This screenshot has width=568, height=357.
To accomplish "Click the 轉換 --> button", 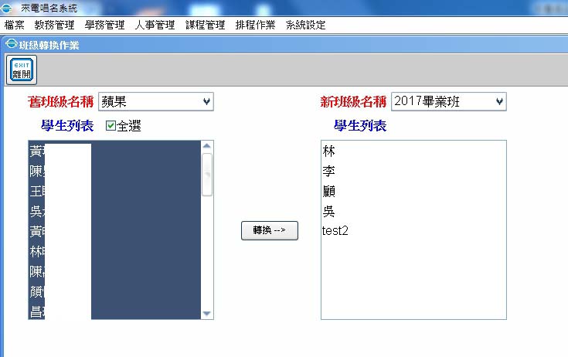I will [269, 230].
